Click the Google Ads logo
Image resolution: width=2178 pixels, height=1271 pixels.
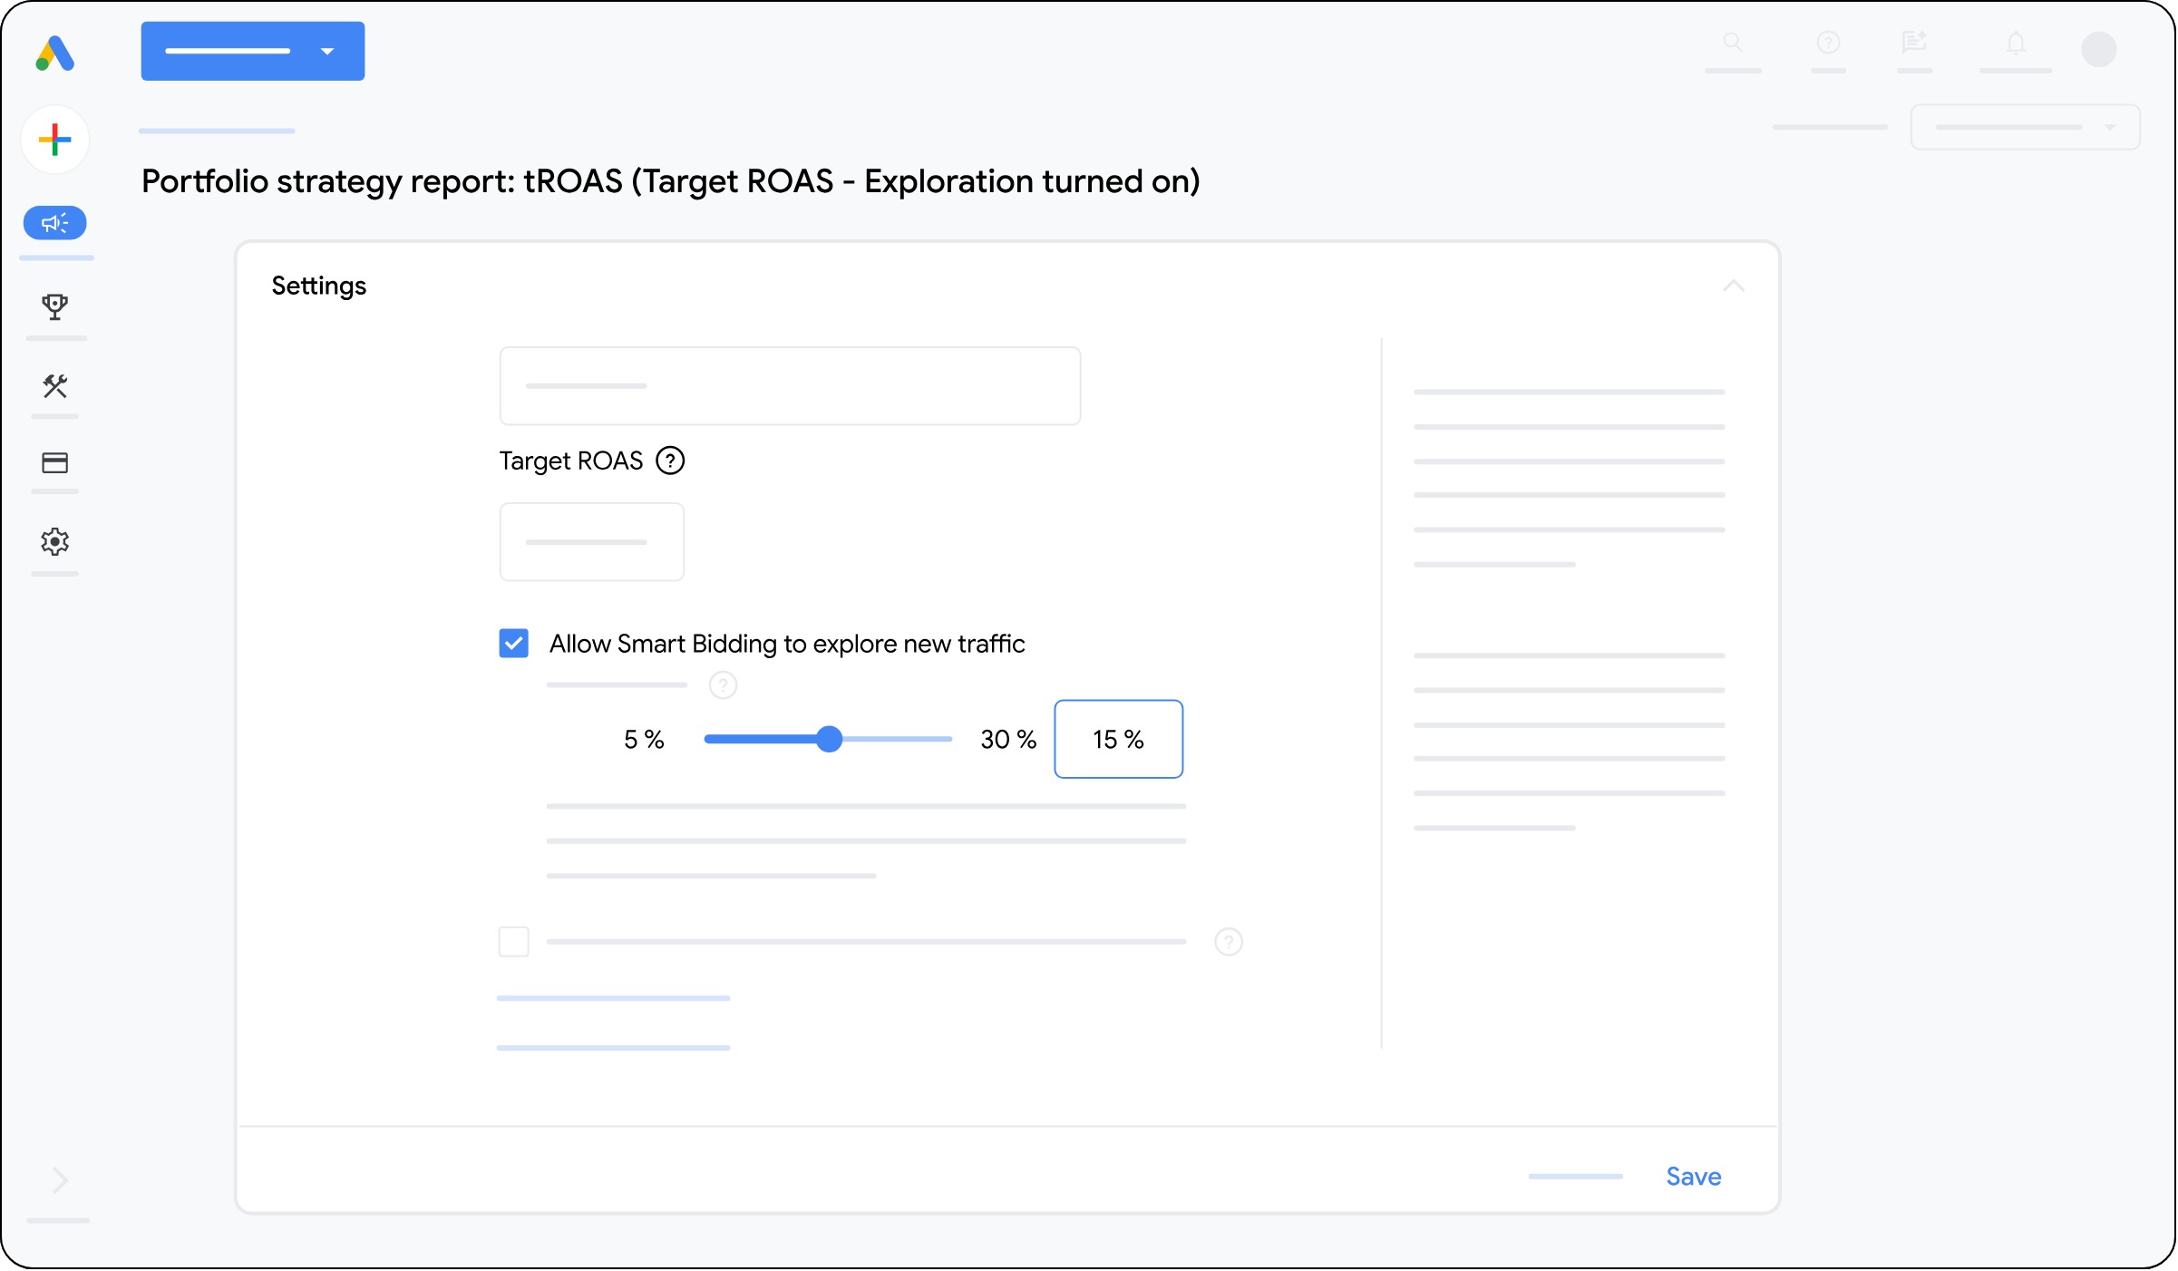(x=54, y=53)
